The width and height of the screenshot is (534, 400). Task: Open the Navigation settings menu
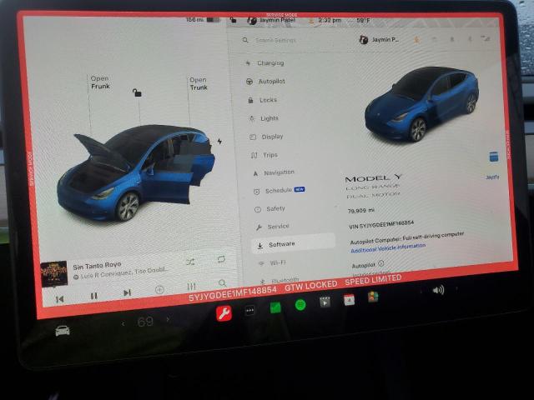coord(274,172)
